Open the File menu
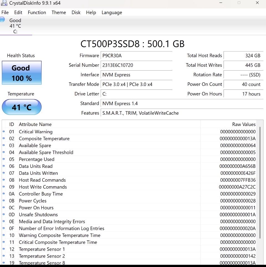 (x=5, y=12)
